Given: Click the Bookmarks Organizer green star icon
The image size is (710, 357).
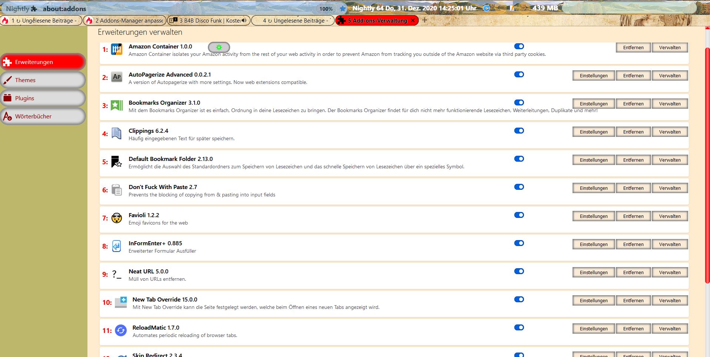Looking at the screenshot, I should pos(117,105).
